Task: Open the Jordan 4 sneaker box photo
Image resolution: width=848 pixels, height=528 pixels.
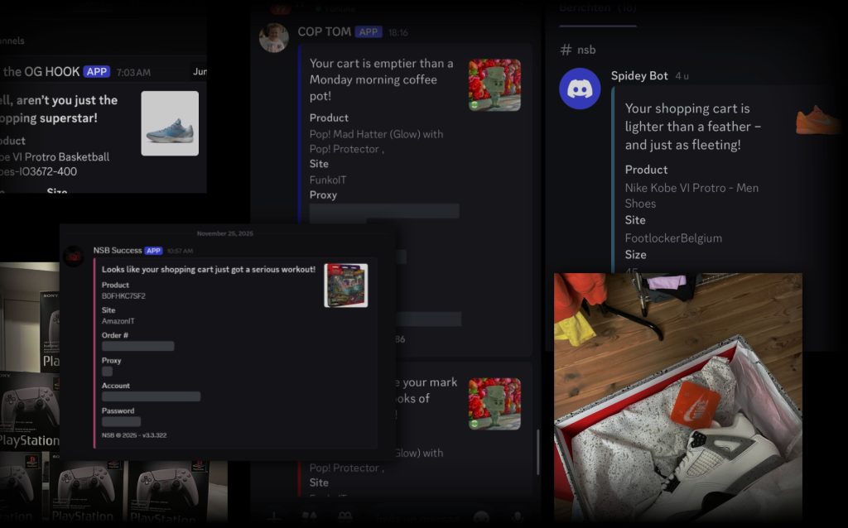Action: click(677, 397)
